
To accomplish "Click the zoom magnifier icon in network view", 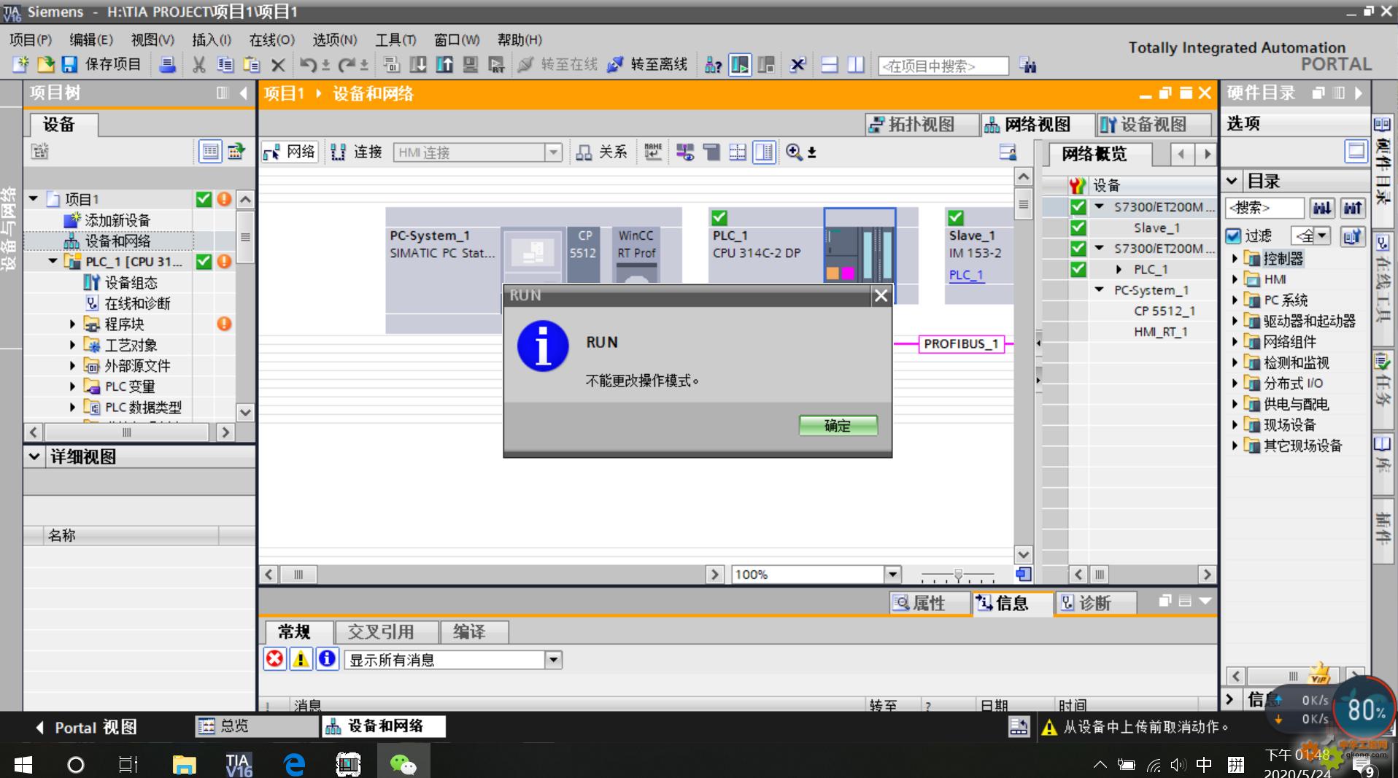I will (794, 152).
